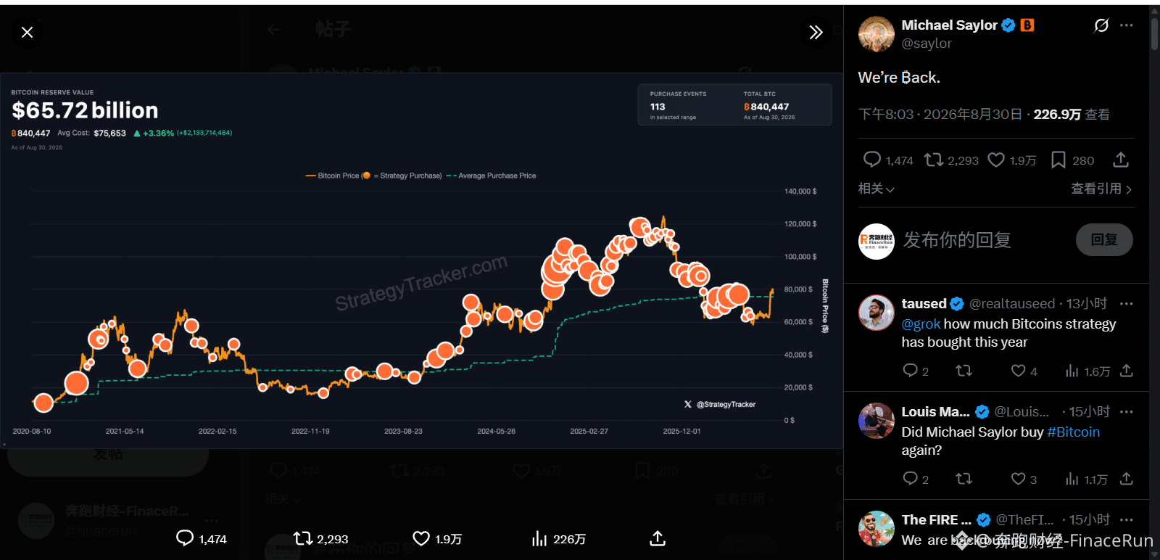
Task: Open the @grok mention link
Action: click(x=921, y=324)
